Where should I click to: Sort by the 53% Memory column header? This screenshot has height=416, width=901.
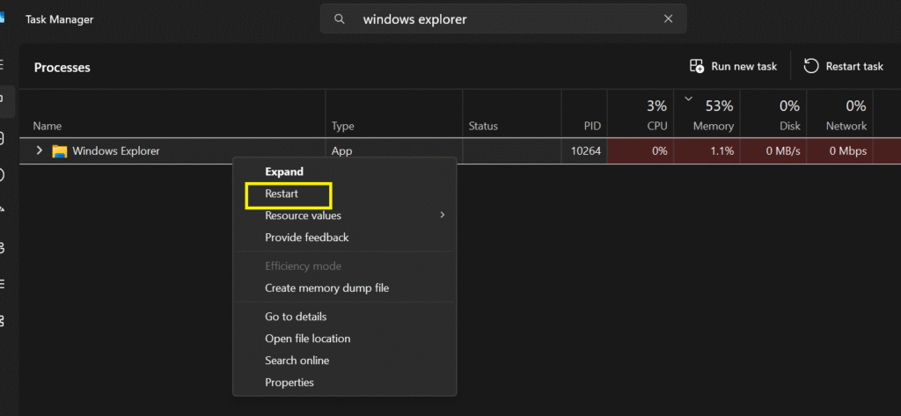coord(707,113)
